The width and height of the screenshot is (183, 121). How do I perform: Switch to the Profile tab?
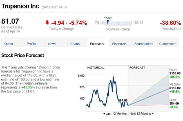click(31, 44)
